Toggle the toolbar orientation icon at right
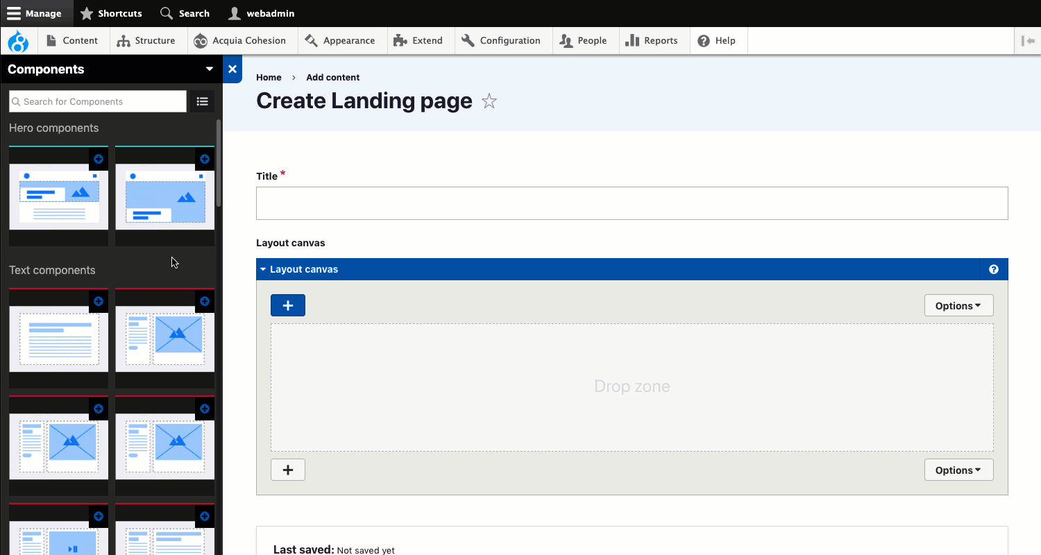 click(1028, 41)
